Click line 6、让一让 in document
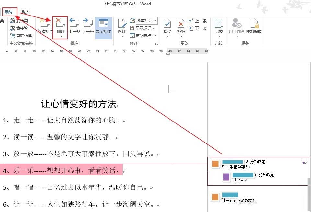 tap(79, 204)
